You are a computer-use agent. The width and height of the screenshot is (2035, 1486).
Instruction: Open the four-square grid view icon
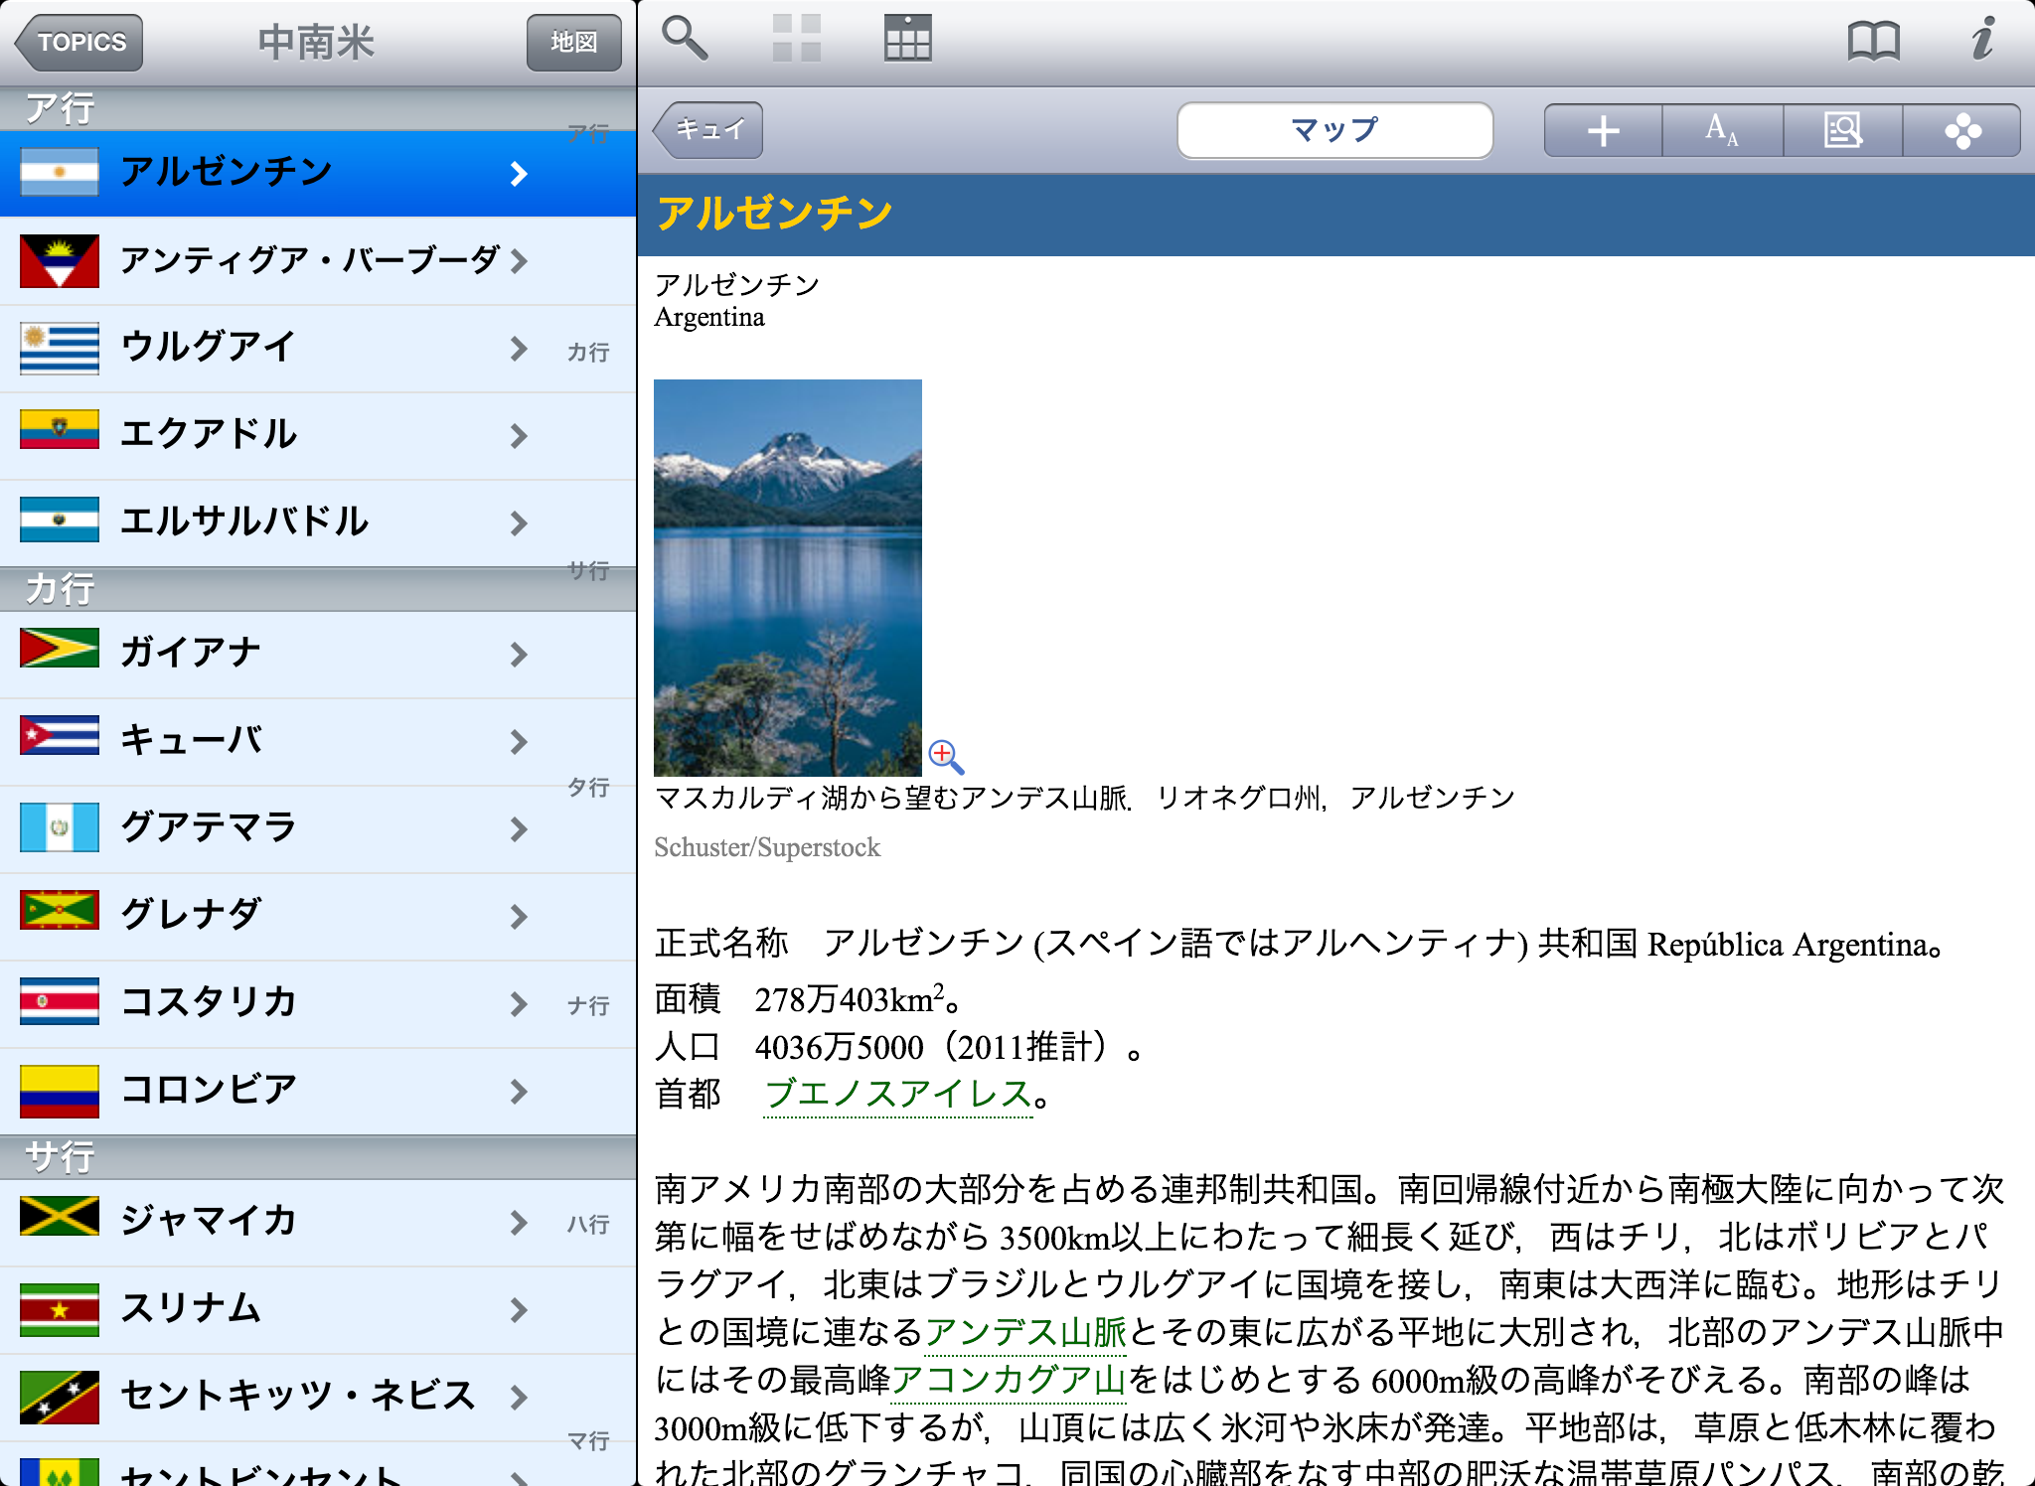[796, 39]
